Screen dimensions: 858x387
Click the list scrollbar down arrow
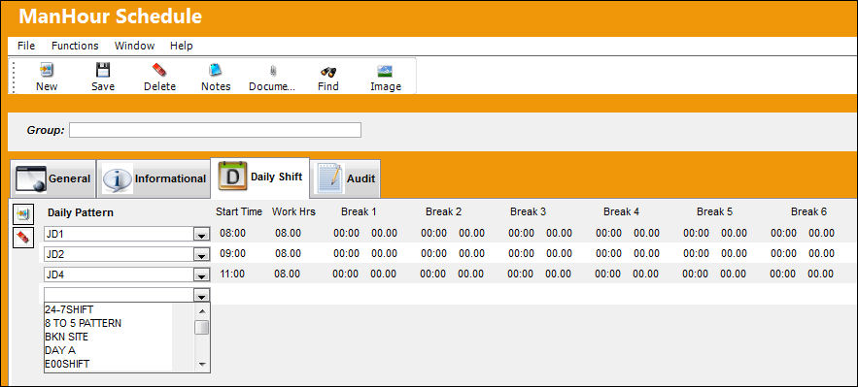click(202, 364)
